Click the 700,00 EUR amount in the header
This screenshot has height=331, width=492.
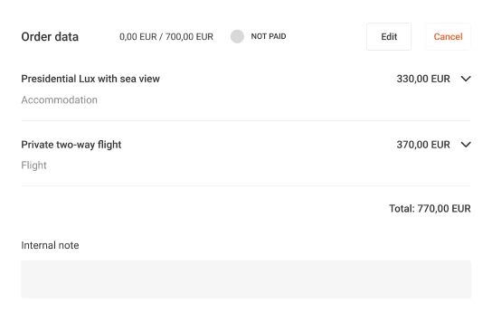(x=189, y=37)
